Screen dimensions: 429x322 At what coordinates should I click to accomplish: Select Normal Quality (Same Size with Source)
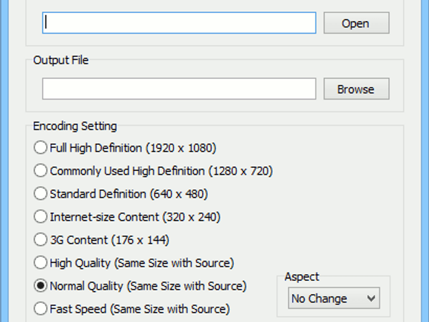pyautogui.click(x=40, y=286)
